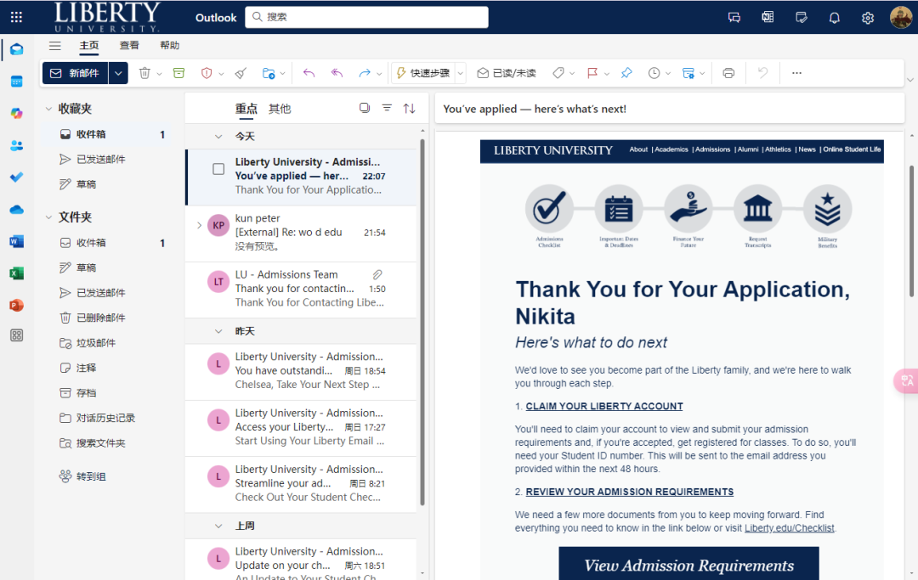918x580 pixels.
Task: Collapse the Yesterday group in message list
Action: [x=218, y=331]
